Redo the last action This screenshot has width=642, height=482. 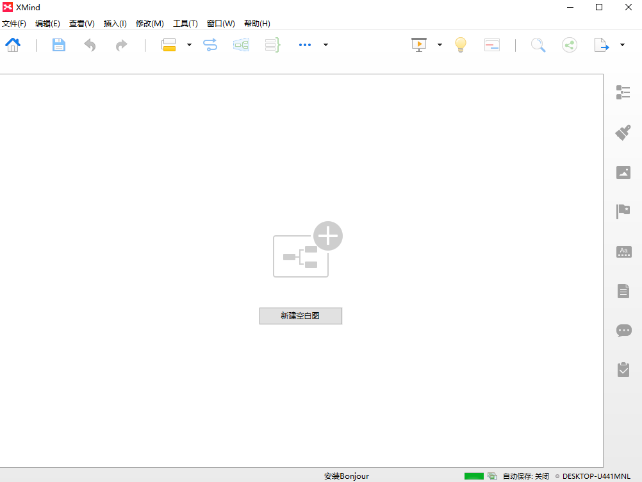[x=121, y=45]
